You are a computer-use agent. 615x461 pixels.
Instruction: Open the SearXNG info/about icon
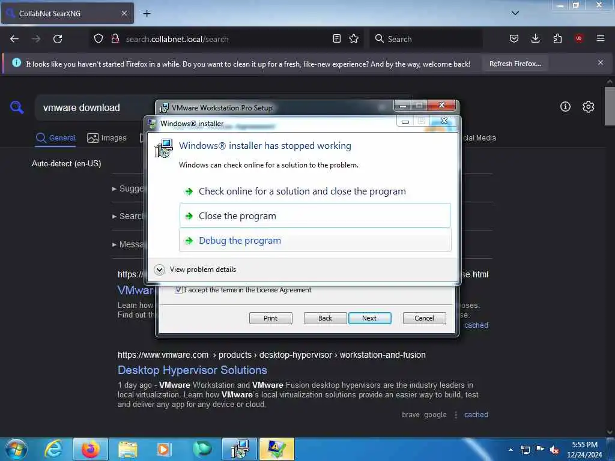point(565,107)
